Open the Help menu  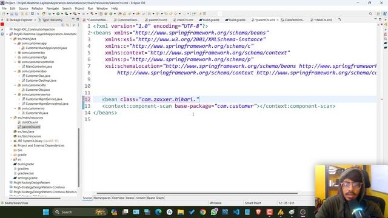[x=115, y=8]
